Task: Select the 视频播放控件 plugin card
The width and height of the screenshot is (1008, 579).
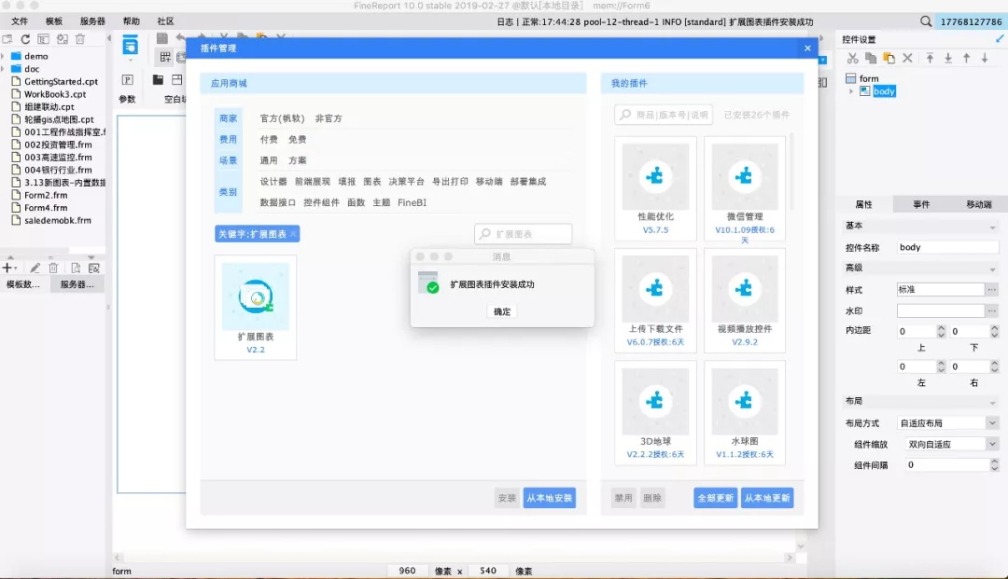Action: [745, 300]
